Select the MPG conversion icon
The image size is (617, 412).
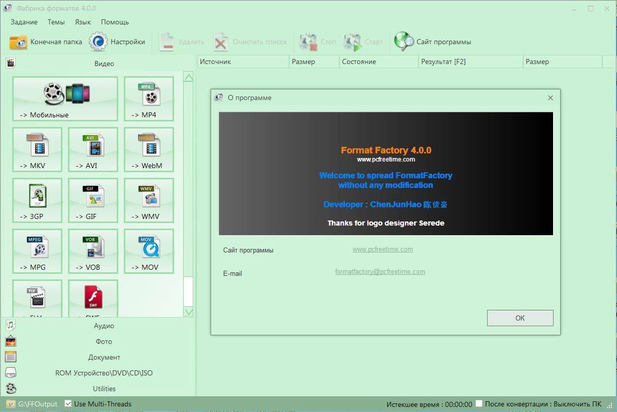[37, 251]
